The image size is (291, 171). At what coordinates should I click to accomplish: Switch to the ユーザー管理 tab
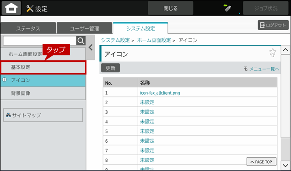[84, 28]
